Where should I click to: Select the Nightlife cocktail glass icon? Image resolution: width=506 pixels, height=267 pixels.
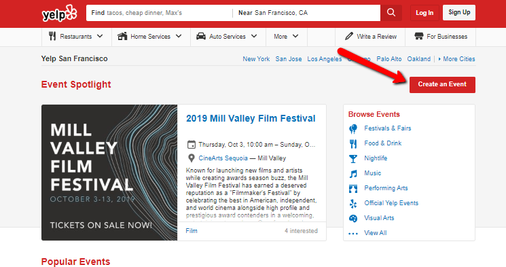coord(353,158)
